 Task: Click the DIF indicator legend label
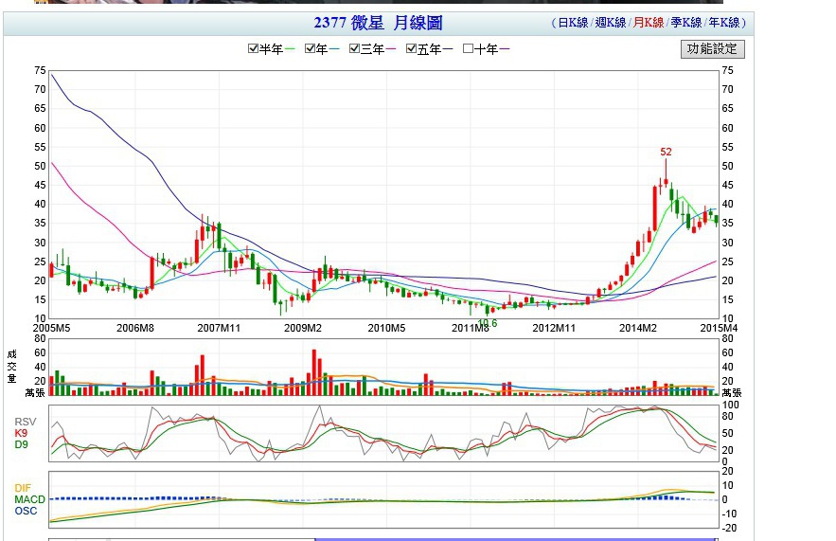click(23, 488)
